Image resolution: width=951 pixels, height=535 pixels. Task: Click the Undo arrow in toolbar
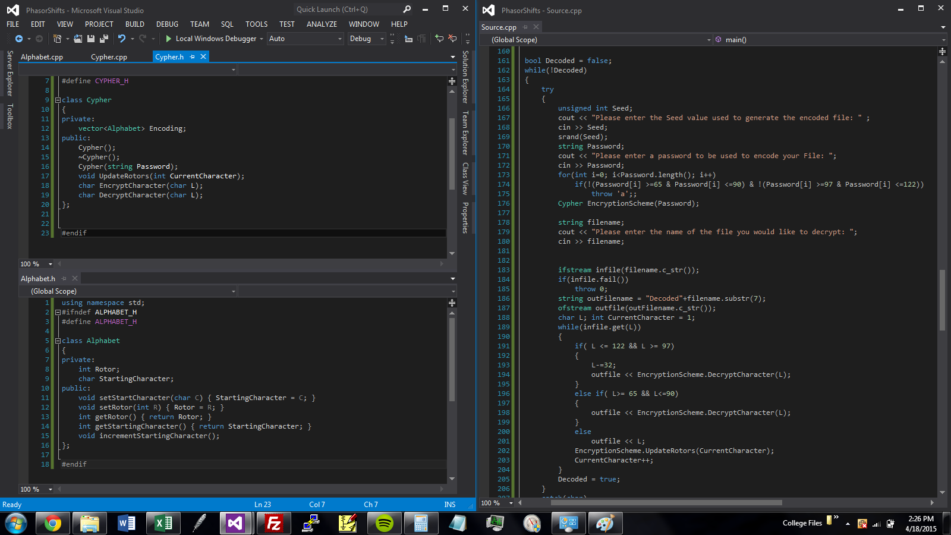[121, 39]
